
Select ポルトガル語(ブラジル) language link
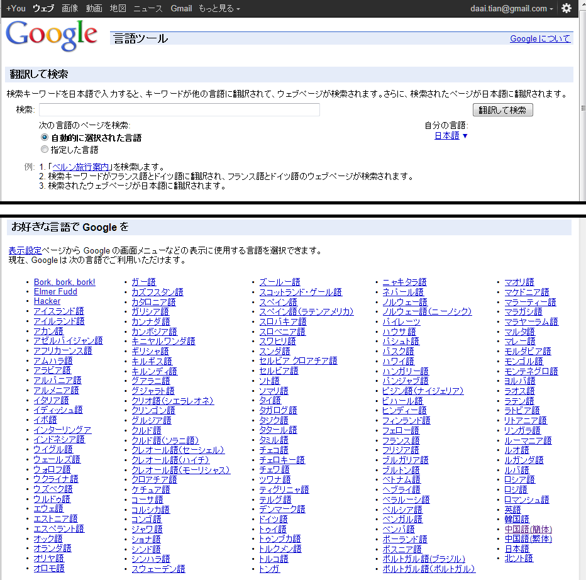click(424, 559)
